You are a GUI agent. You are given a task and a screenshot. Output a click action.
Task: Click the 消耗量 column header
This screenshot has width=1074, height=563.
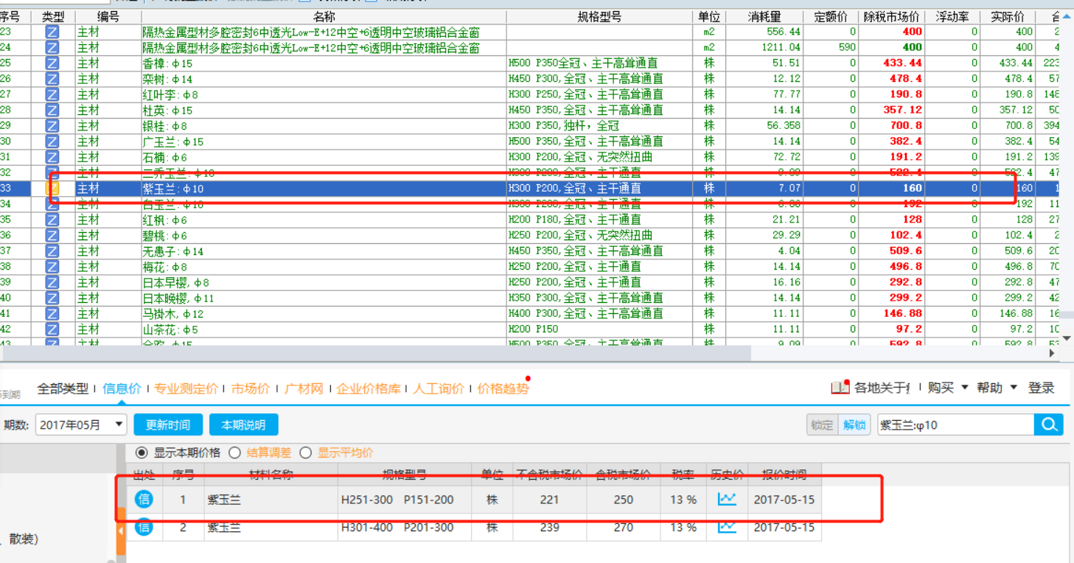click(765, 17)
